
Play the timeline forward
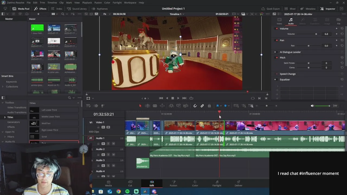click(x=178, y=98)
